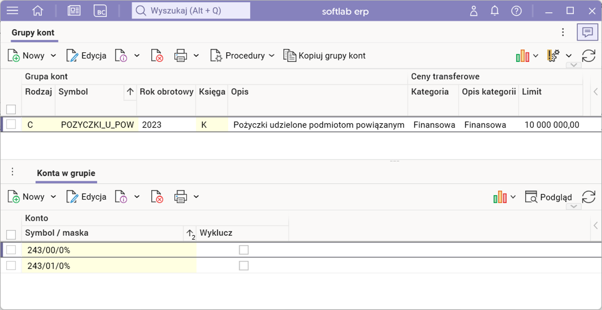The width and height of the screenshot is (602, 310).
Task: Click the print icon in Konta w grupie toolbar
Action: tap(180, 197)
